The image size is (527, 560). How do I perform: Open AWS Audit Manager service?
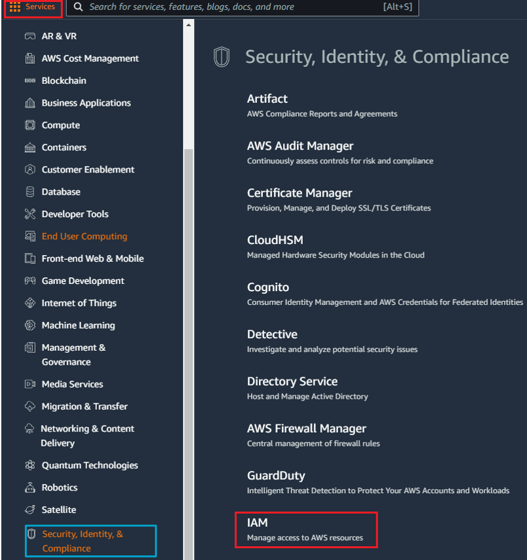pos(300,146)
